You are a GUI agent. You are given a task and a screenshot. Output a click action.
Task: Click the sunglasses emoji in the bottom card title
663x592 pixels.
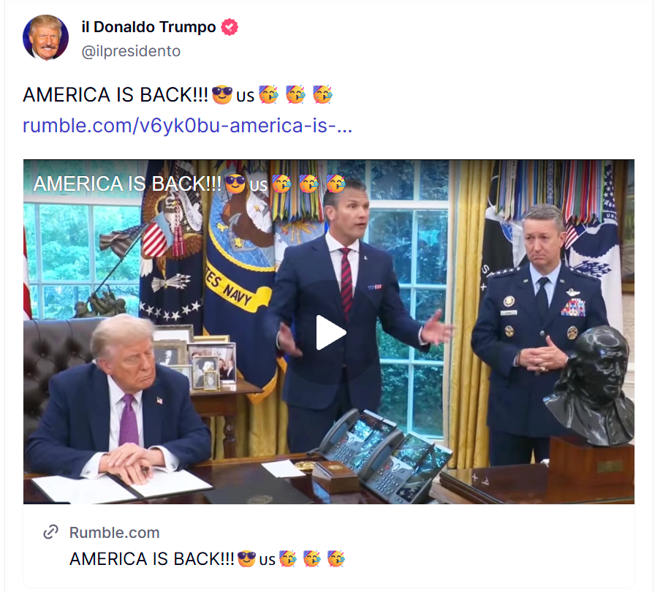pyautogui.click(x=246, y=558)
